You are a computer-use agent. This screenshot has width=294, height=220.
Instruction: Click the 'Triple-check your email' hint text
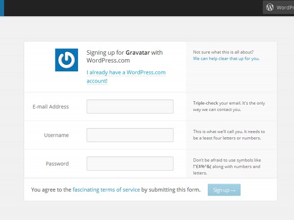pyautogui.click(x=229, y=106)
